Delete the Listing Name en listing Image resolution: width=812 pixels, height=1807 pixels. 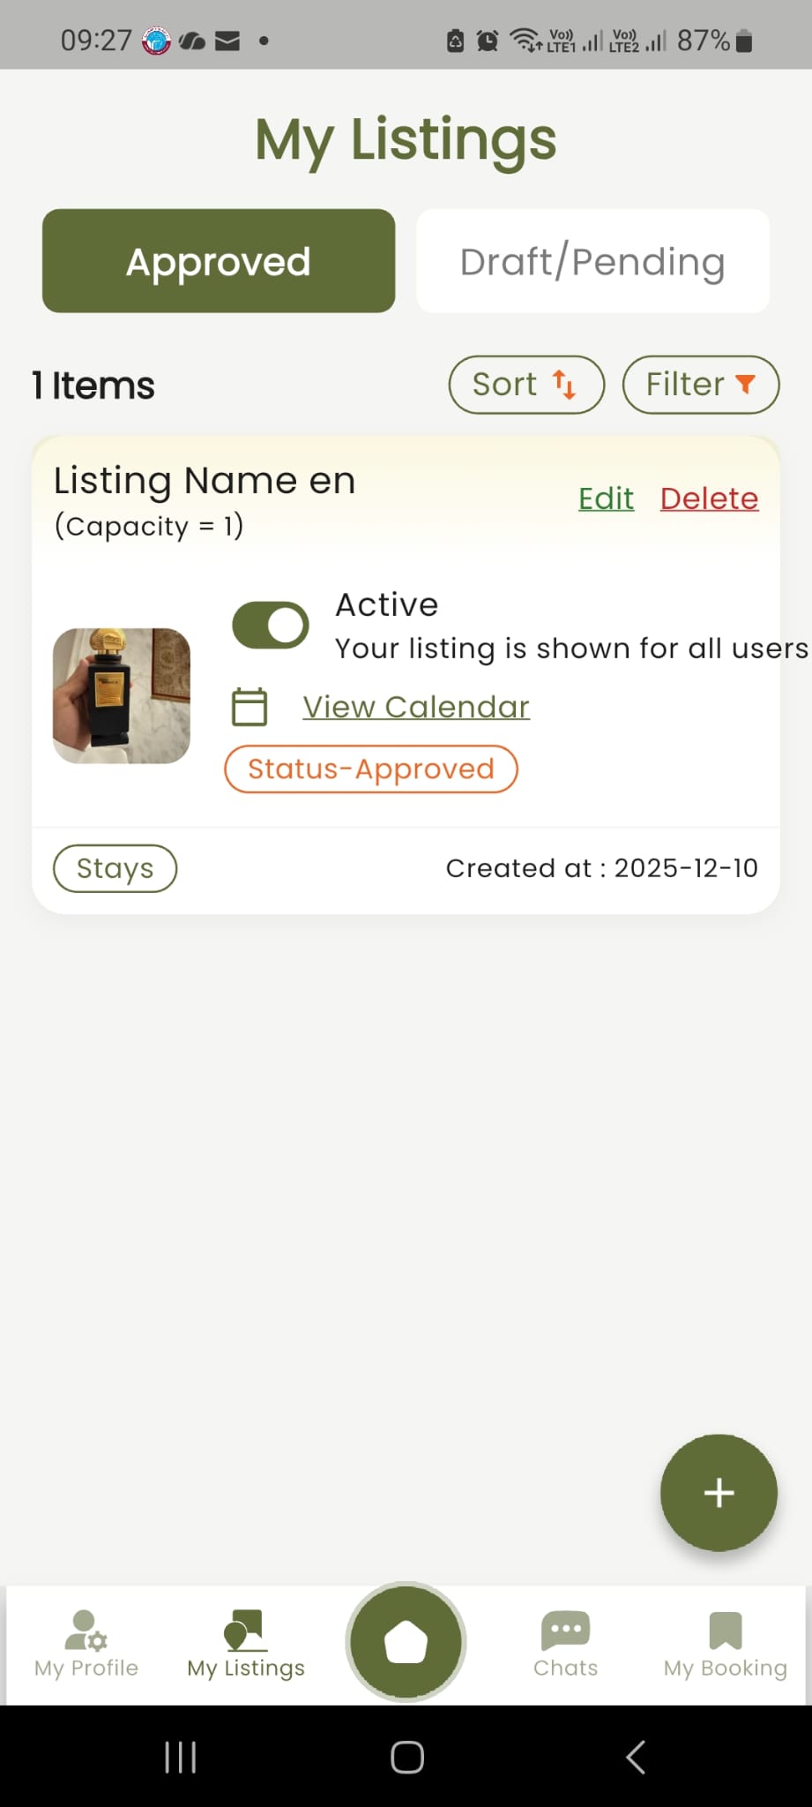(709, 499)
